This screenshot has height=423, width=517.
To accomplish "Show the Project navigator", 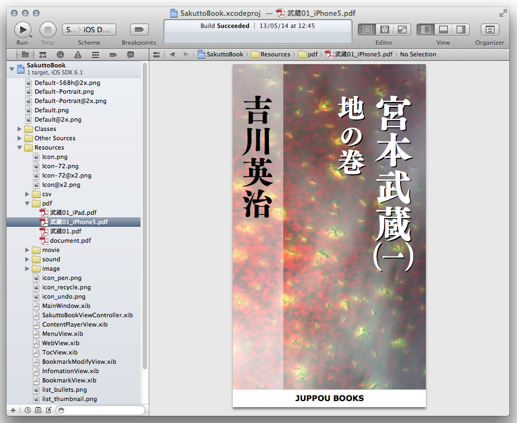I will click(x=25, y=55).
